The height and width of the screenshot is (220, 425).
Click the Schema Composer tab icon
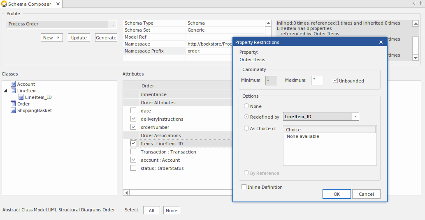[4, 4]
